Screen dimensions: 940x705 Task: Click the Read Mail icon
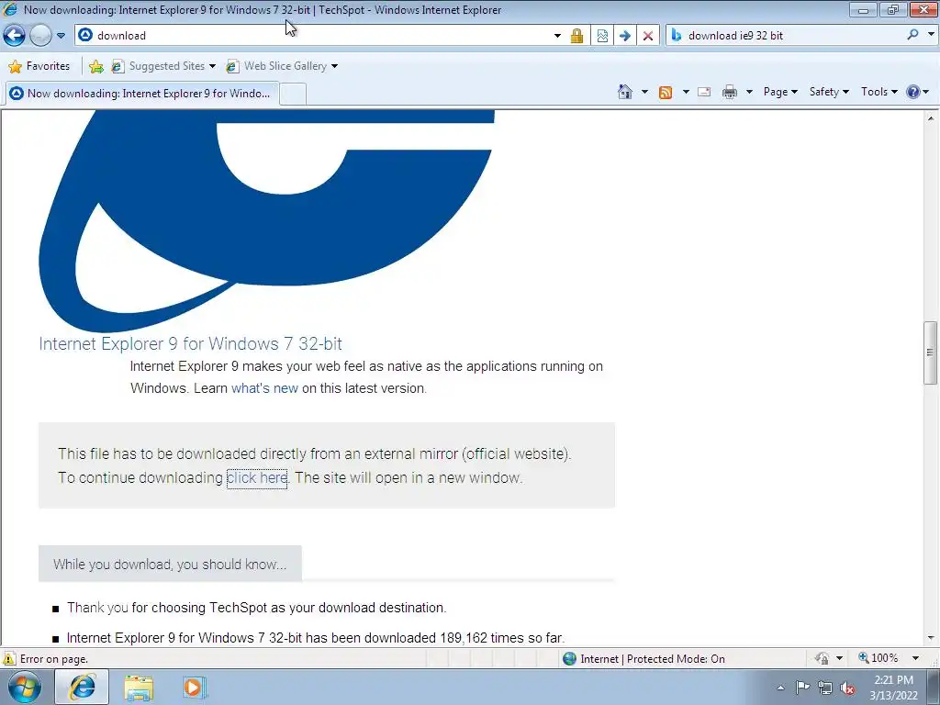[x=704, y=92]
